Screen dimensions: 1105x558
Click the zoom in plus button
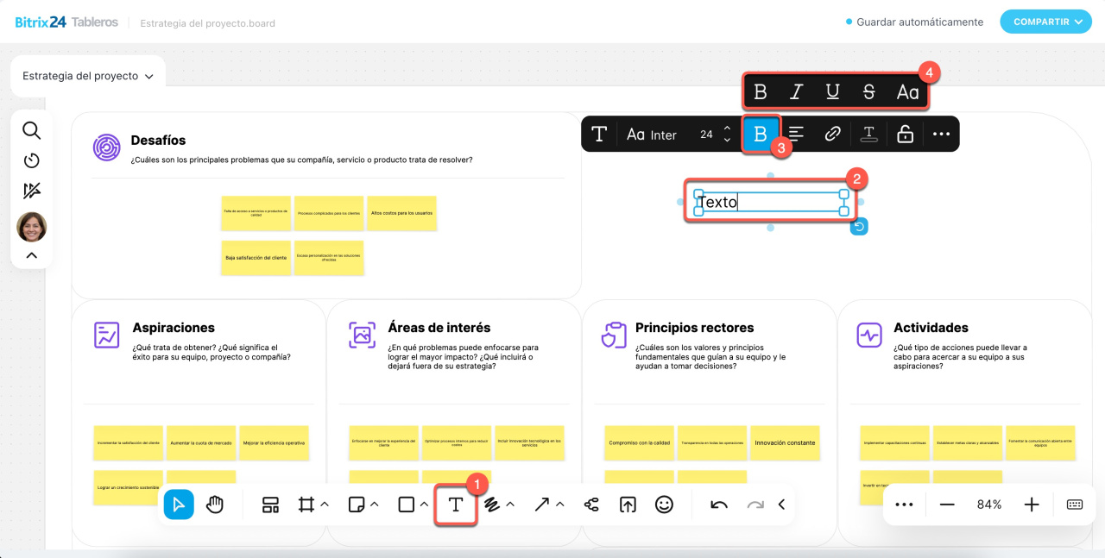click(x=1031, y=505)
